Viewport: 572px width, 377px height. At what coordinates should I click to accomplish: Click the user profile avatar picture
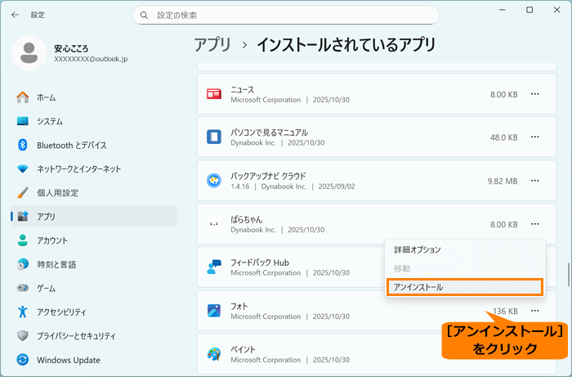pos(29,52)
